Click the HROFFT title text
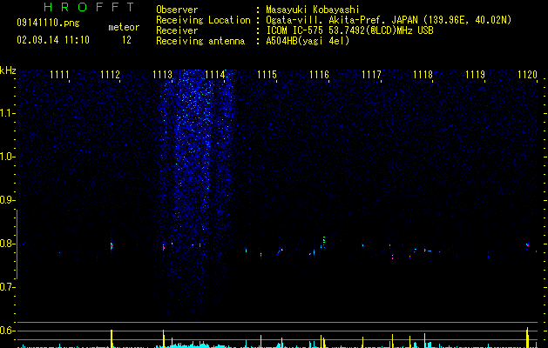548x348 pixels. pyautogui.click(x=89, y=7)
